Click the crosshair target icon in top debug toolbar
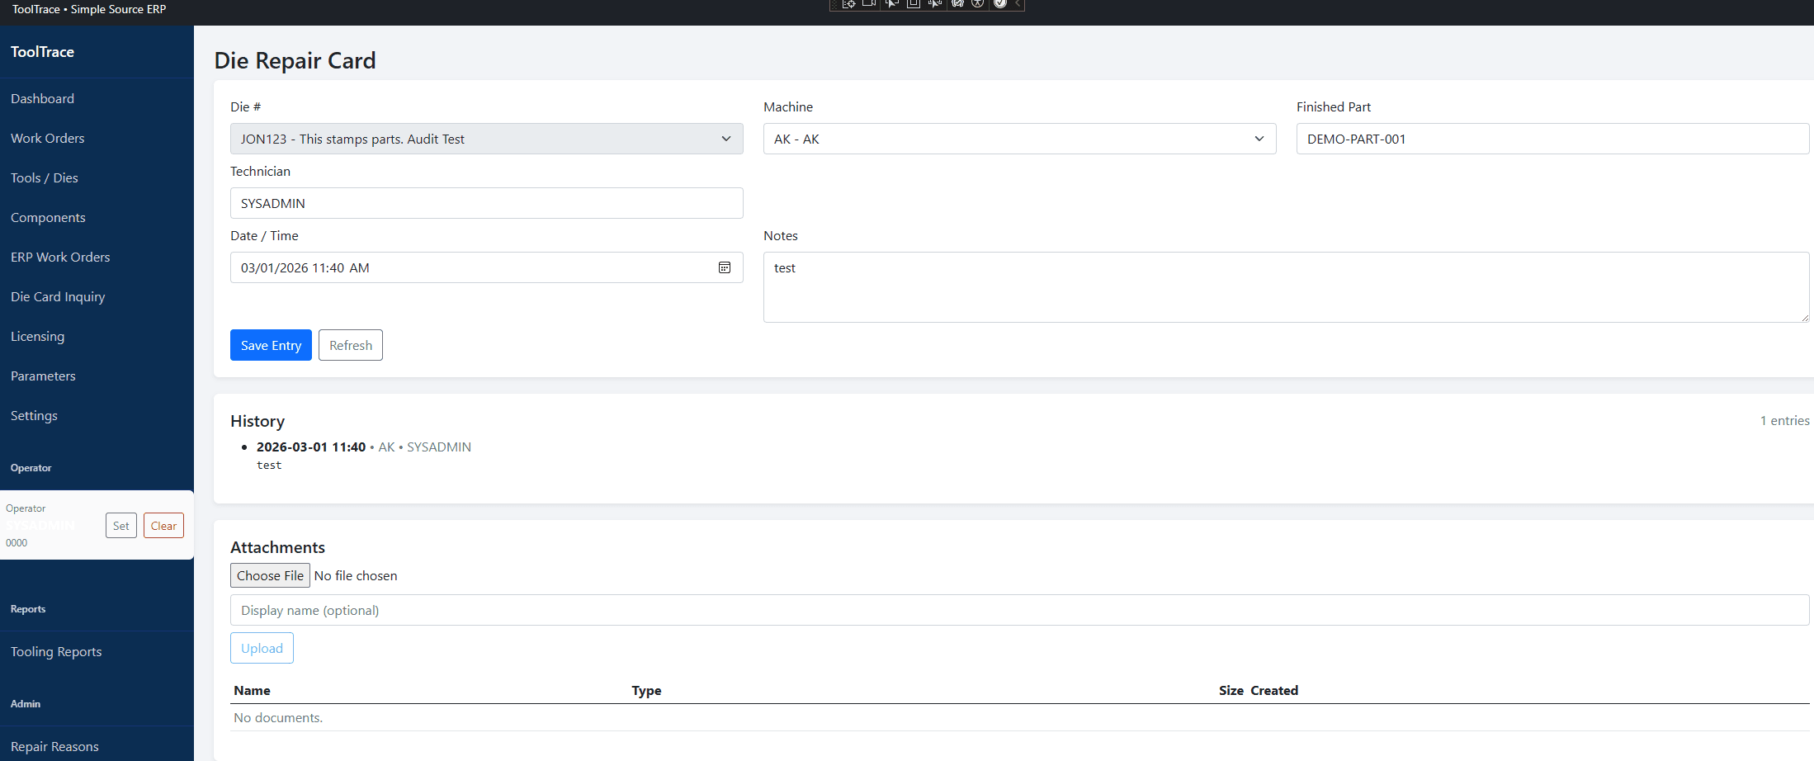The image size is (1814, 761). coord(848,3)
